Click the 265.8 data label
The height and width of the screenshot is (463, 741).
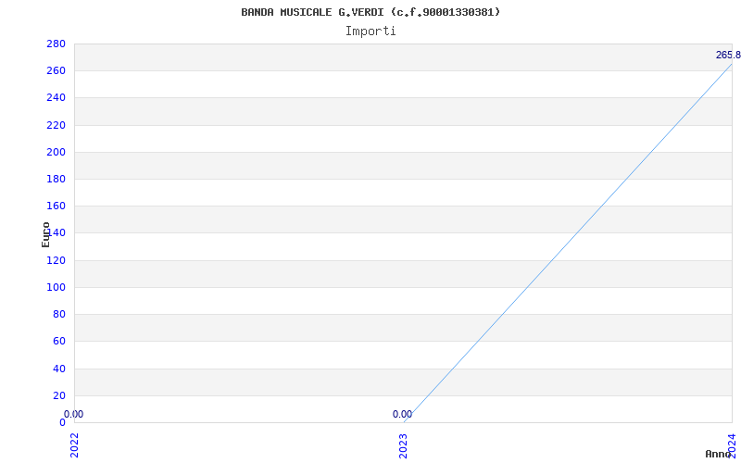click(728, 56)
